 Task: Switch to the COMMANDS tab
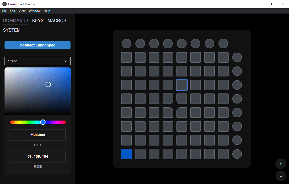point(15,21)
